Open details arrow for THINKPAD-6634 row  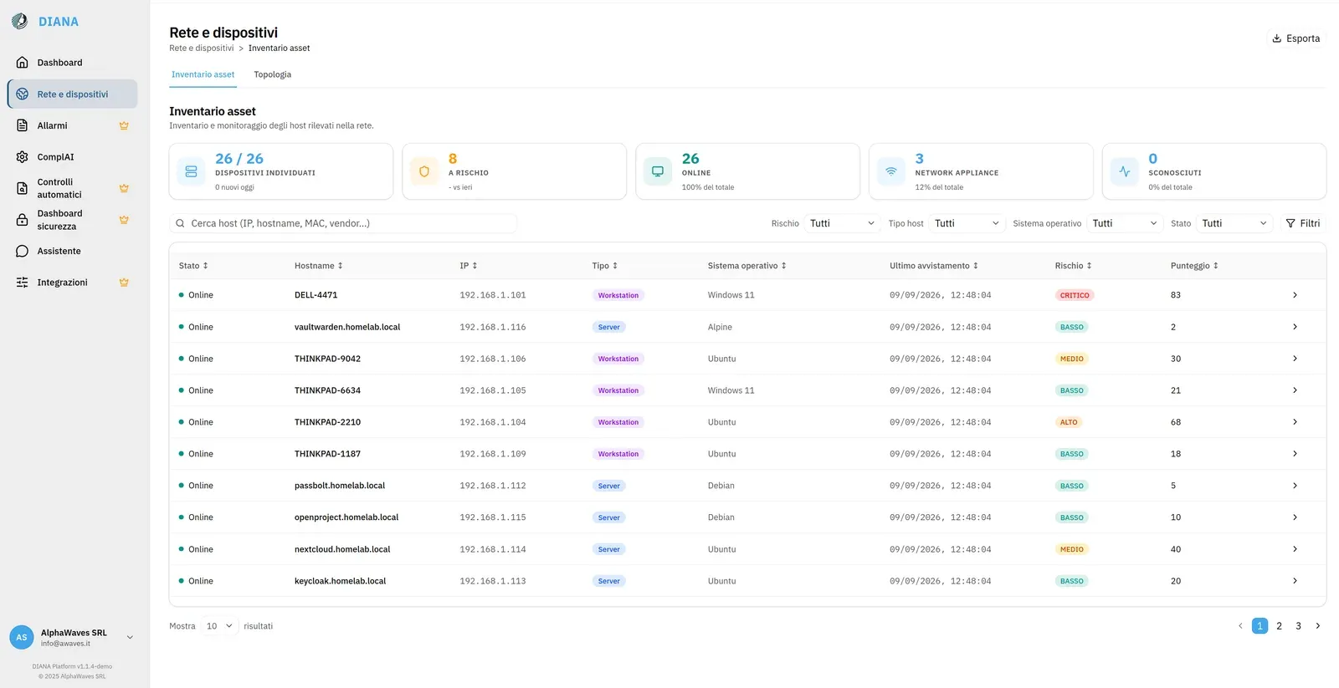click(x=1295, y=390)
